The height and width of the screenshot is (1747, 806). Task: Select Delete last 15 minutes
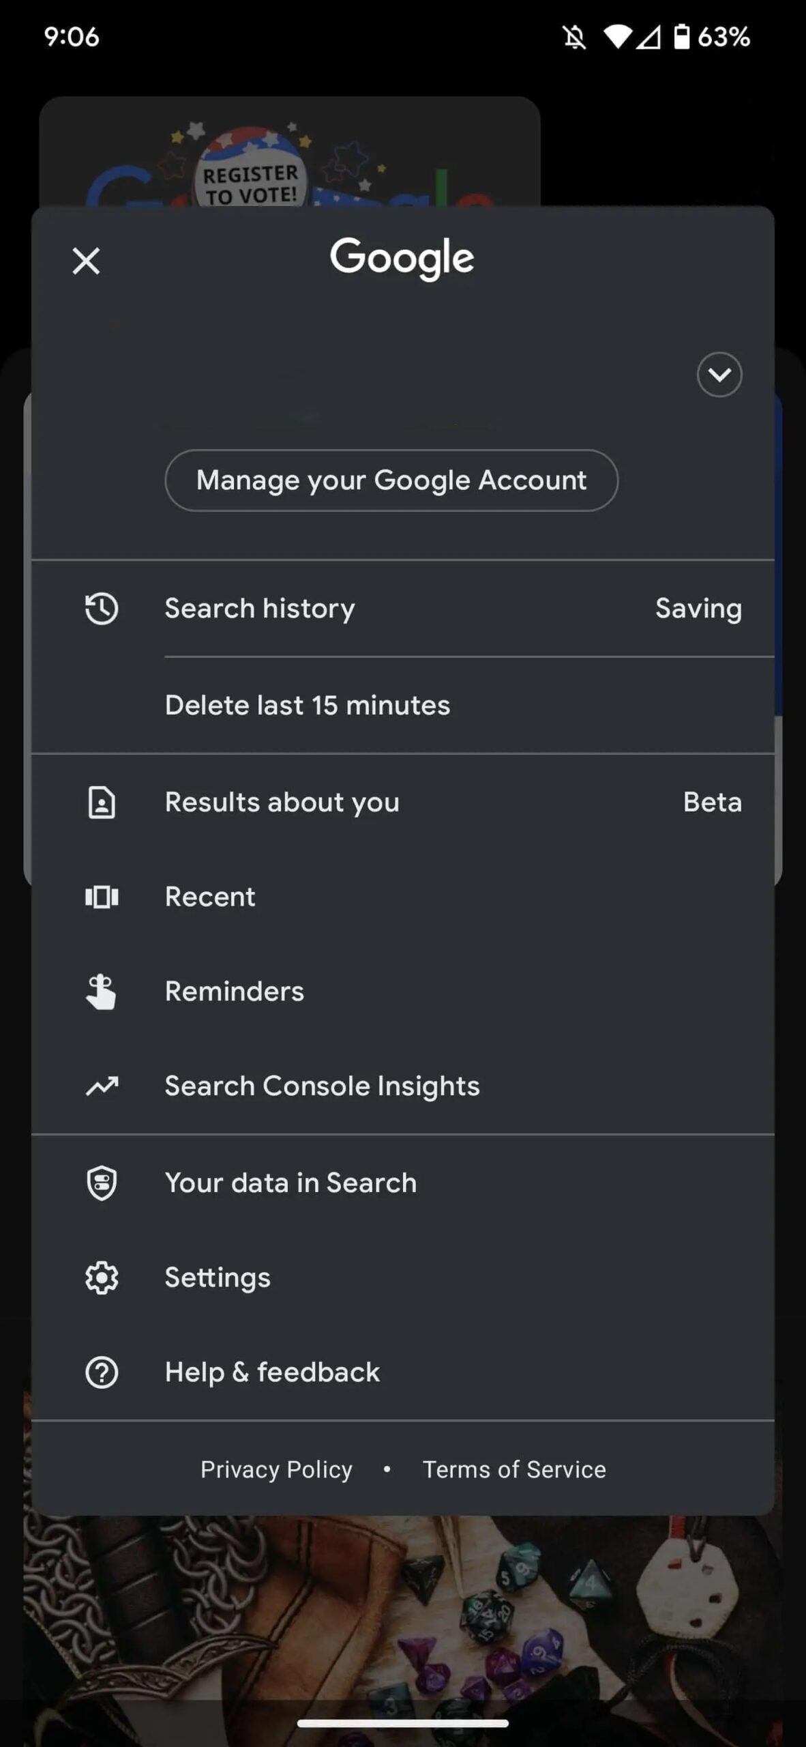click(308, 706)
